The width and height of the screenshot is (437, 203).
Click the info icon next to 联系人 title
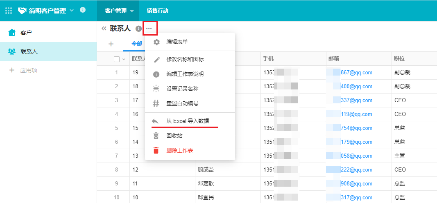(x=139, y=29)
